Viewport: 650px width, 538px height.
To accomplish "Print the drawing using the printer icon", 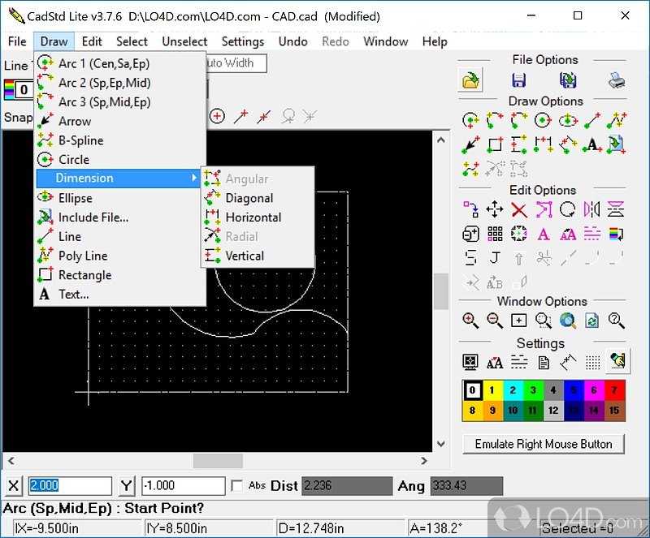I will click(x=617, y=80).
